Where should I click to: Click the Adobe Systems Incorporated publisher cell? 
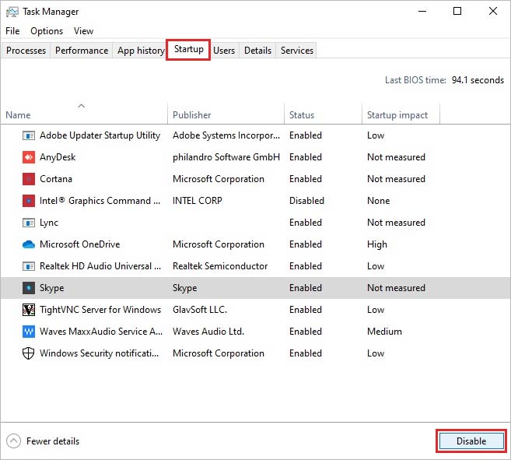[x=226, y=135]
